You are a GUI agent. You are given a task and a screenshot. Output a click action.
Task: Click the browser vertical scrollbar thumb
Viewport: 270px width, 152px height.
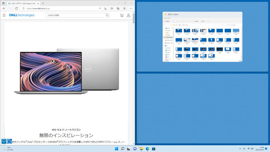click(x=133, y=19)
